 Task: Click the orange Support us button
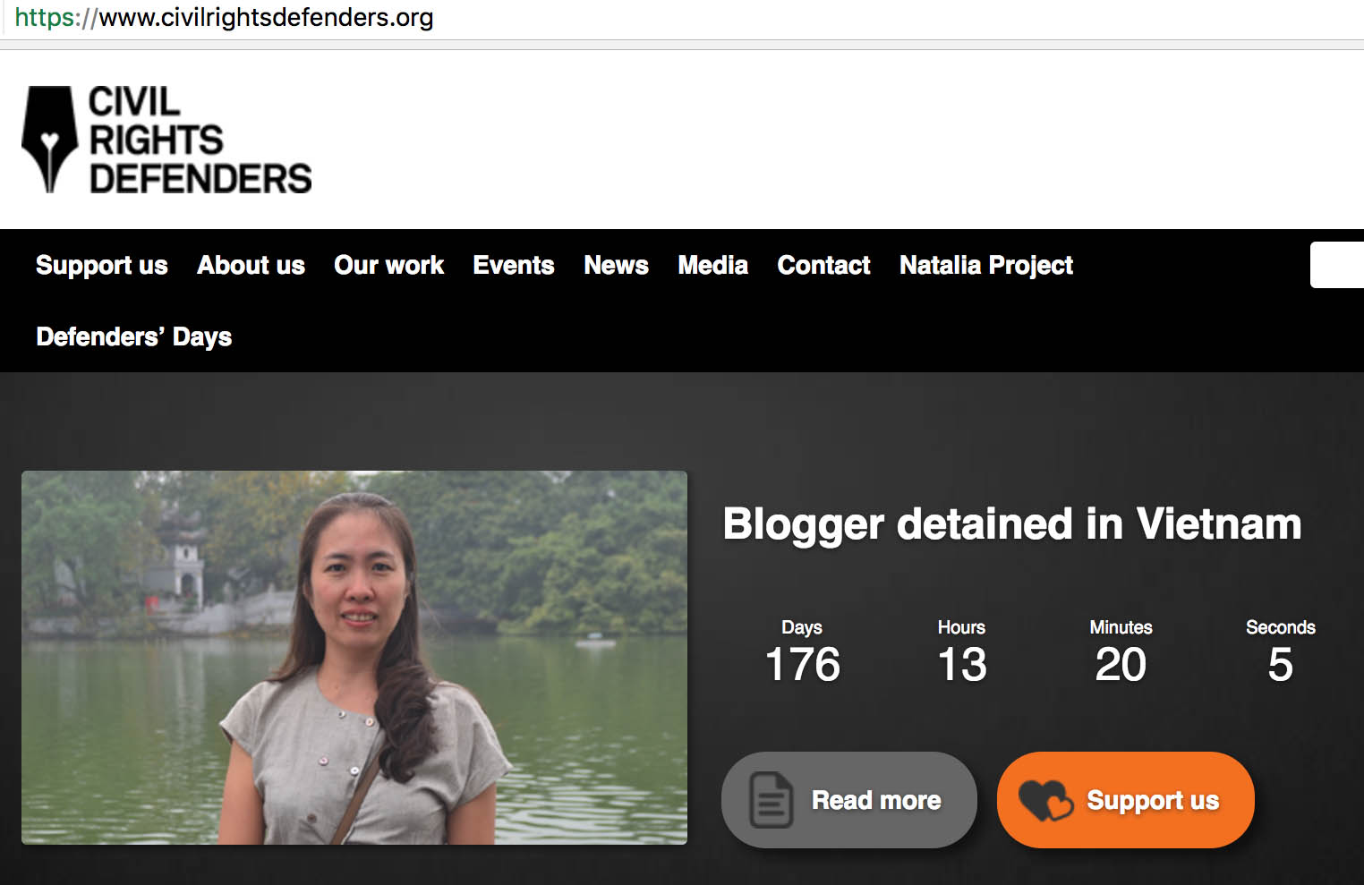1126,800
